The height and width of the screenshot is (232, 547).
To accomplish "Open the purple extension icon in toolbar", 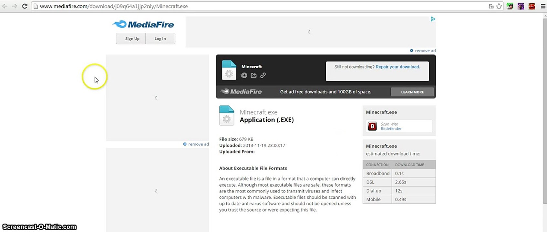I will (521, 6).
